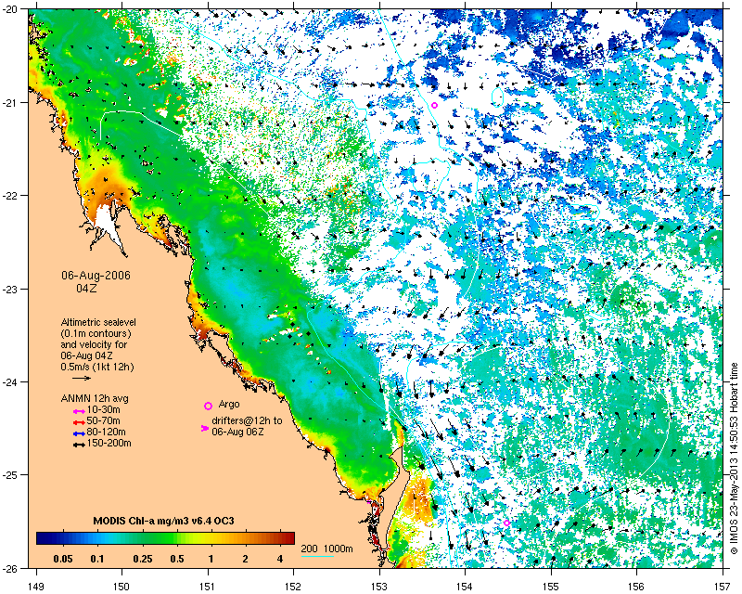Click the '06-Aug-2006' date label
The height and width of the screenshot is (594, 742).
[96, 276]
